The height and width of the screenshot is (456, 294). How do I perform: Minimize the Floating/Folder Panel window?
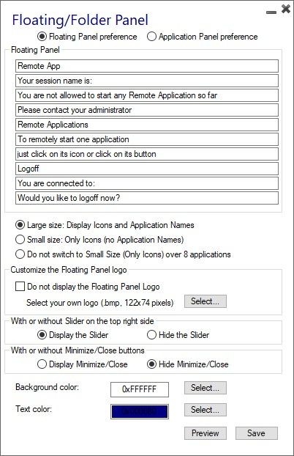(271, 12)
